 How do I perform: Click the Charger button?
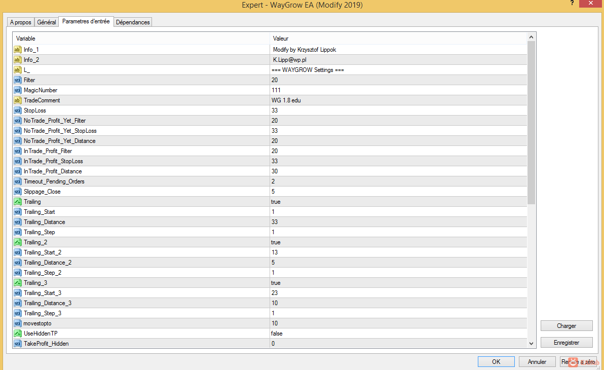(567, 326)
